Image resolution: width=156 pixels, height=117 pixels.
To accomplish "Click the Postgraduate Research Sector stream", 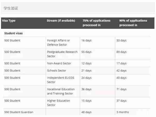I will click(x=62, y=54).
